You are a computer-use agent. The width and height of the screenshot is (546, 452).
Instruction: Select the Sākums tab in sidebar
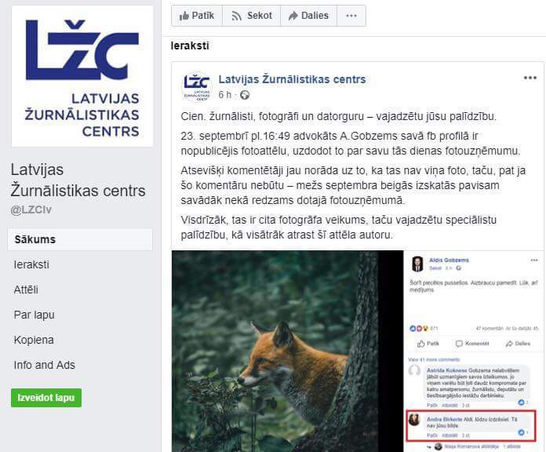pos(80,239)
